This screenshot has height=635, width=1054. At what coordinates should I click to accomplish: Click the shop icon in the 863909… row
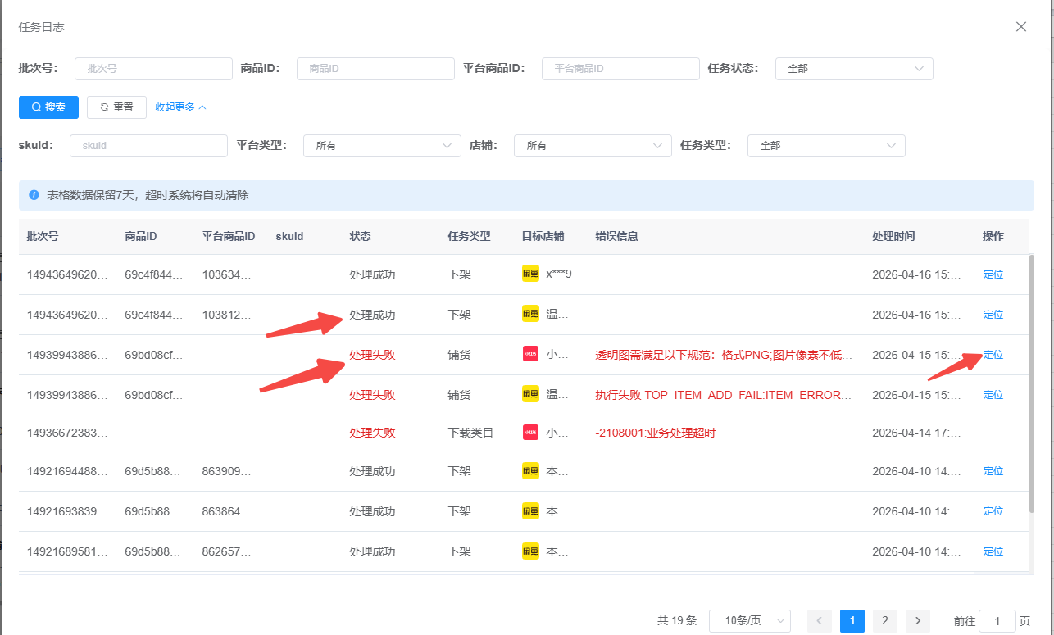point(530,470)
